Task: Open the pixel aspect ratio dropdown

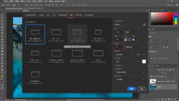Action: click(130, 79)
